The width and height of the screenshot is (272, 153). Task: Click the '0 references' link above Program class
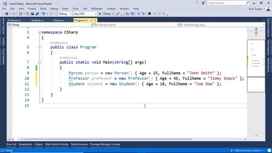[59, 43]
